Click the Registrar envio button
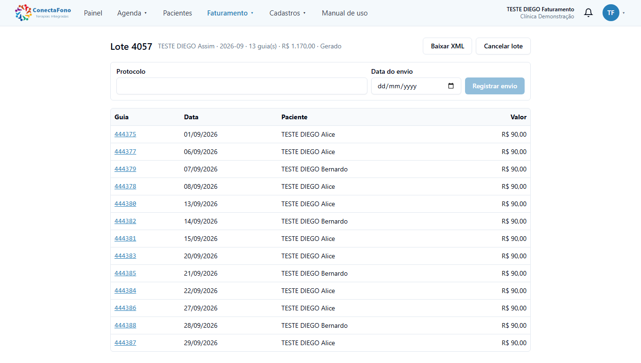Image resolution: width=641 pixels, height=363 pixels. click(x=495, y=86)
